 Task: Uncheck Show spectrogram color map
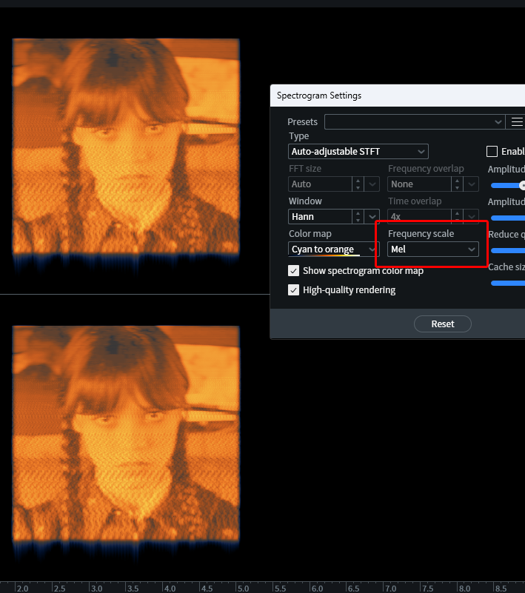pyautogui.click(x=294, y=271)
